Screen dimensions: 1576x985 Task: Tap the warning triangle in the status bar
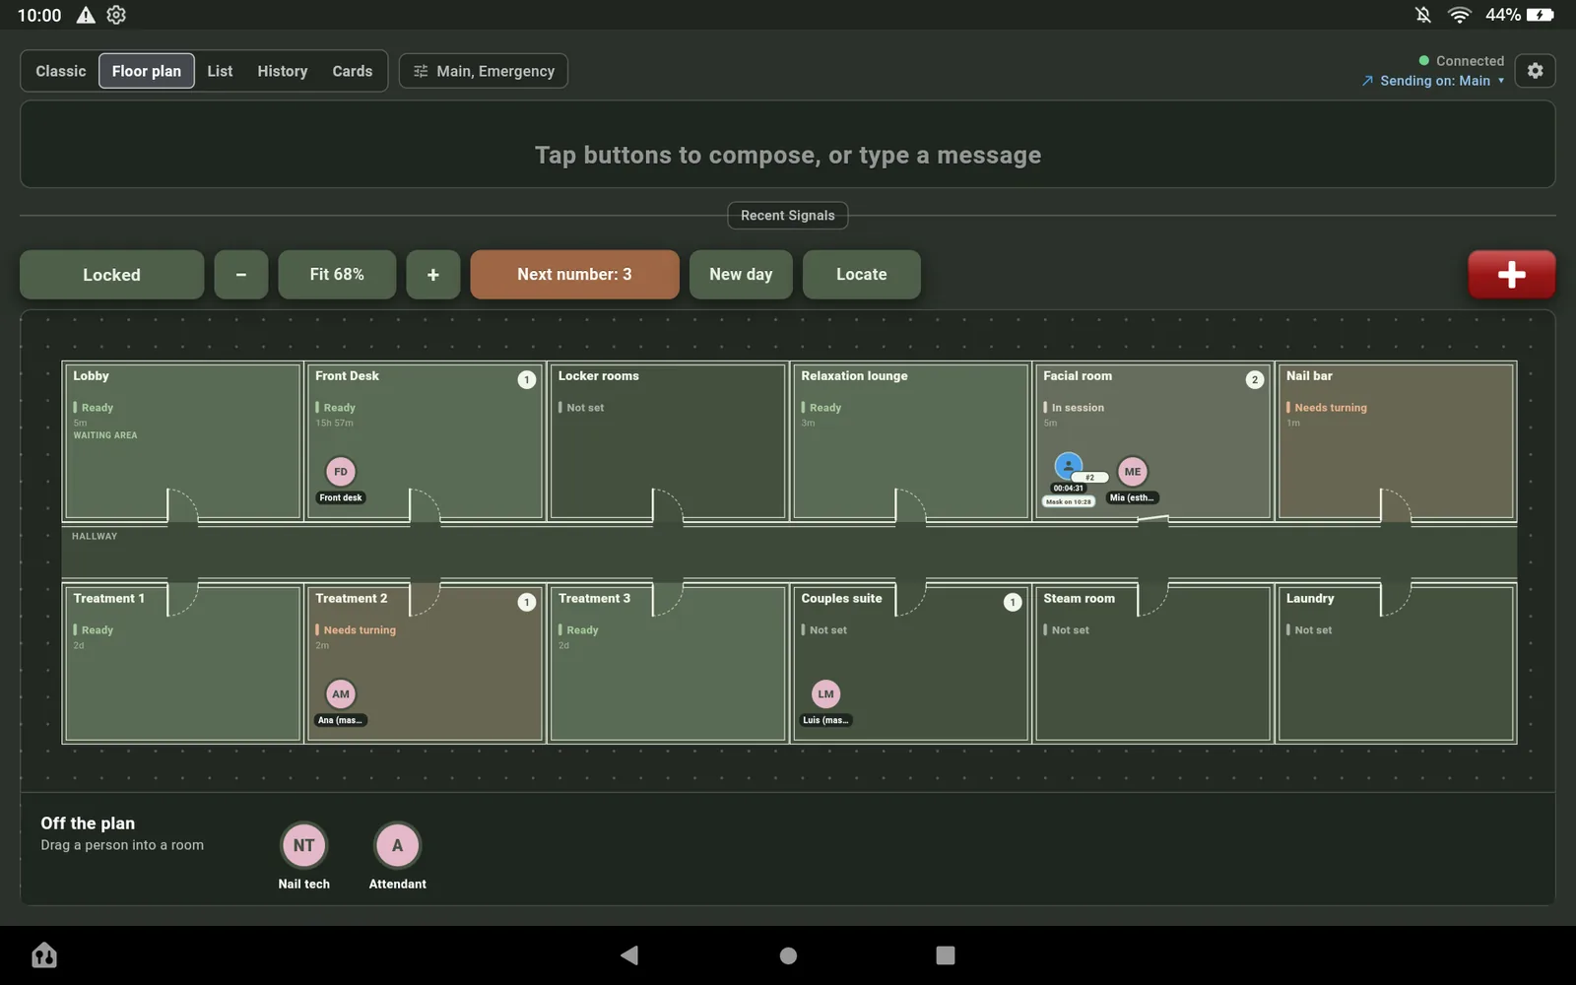pos(86,15)
